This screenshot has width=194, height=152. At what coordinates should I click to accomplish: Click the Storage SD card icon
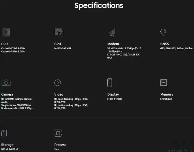point(4,133)
